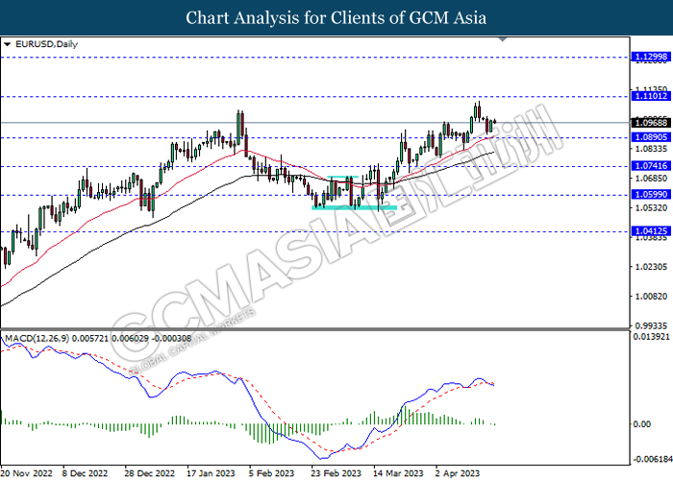This screenshot has width=673, height=480.
Task: Select the 1.08905 price level label
Action: 651,136
